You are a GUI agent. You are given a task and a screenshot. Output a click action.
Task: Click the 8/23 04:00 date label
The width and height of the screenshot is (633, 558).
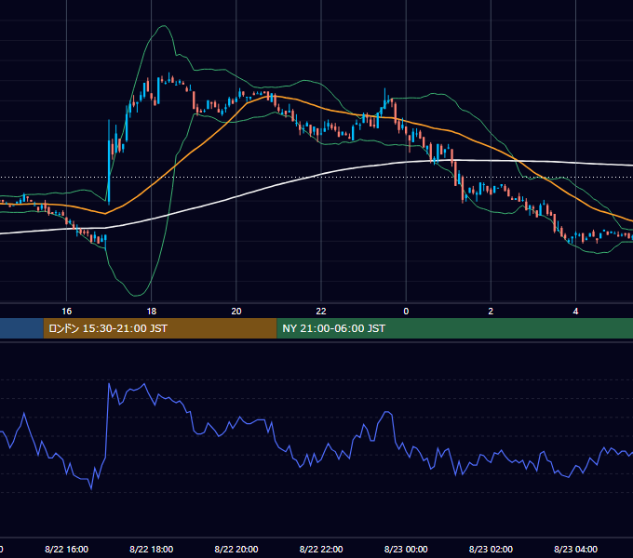(x=575, y=549)
